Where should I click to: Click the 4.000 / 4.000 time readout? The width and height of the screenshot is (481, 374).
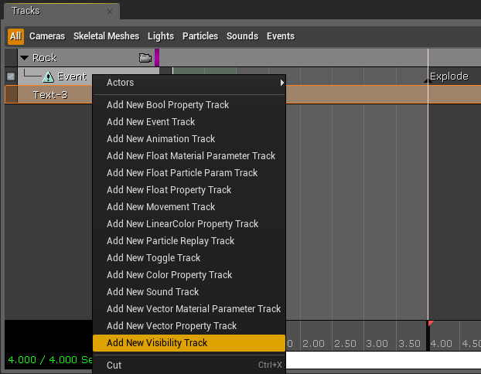point(50,359)
